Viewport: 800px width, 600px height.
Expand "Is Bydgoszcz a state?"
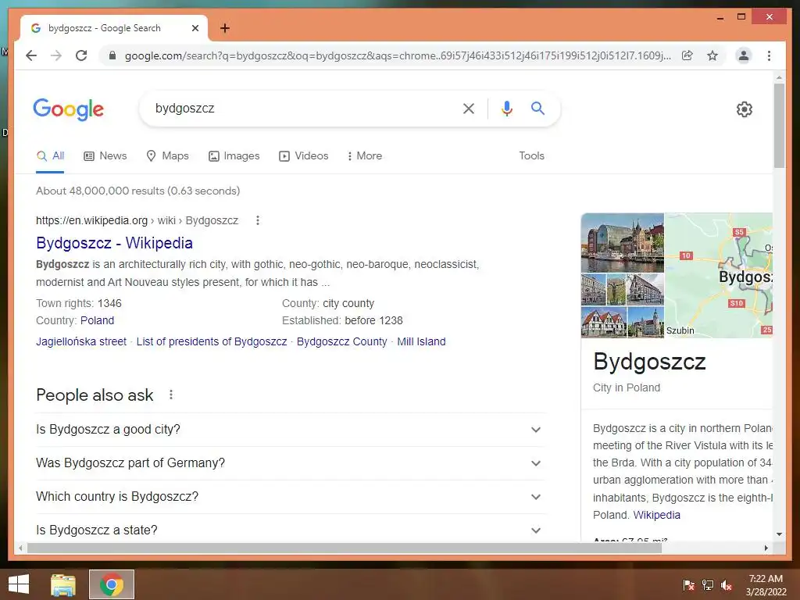[289, 530]
